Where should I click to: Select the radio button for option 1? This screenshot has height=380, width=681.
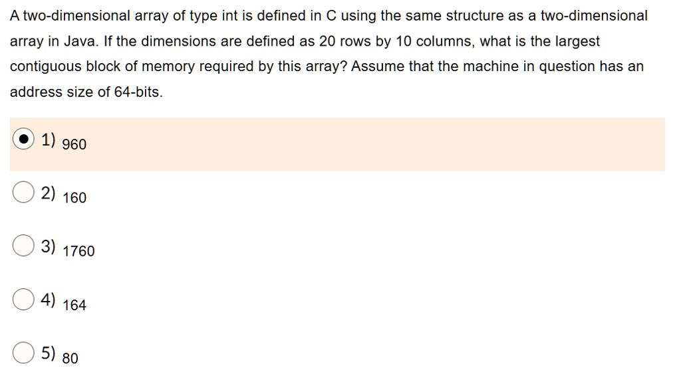[x=23, y=139]
